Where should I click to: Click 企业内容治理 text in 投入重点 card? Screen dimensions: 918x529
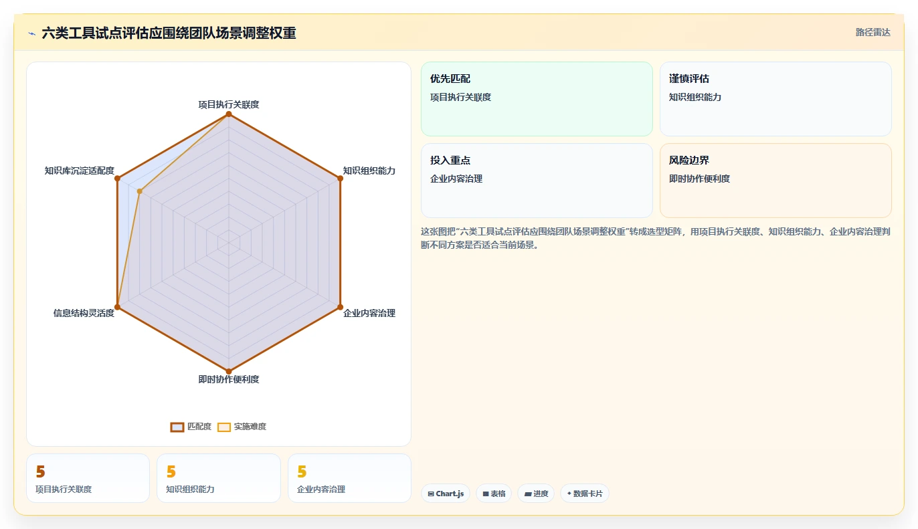(x=456, y=179)
